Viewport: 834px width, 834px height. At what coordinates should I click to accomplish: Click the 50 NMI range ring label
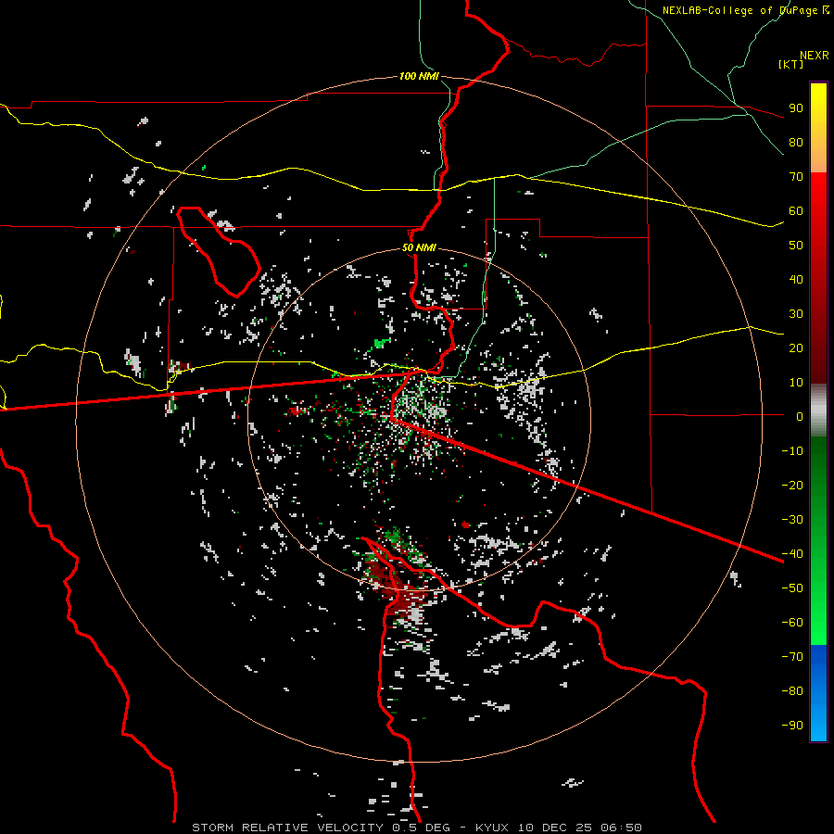[x=419, y=247]
